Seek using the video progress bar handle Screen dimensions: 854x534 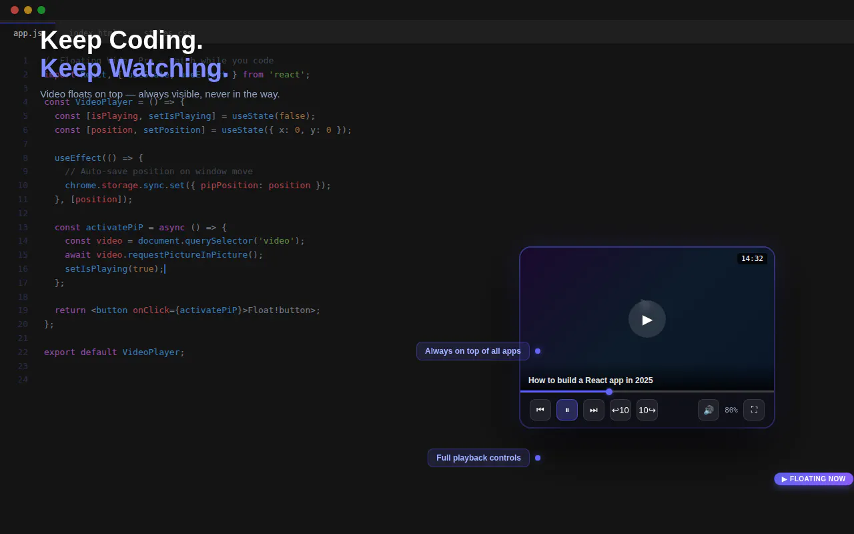pos(609,392)
